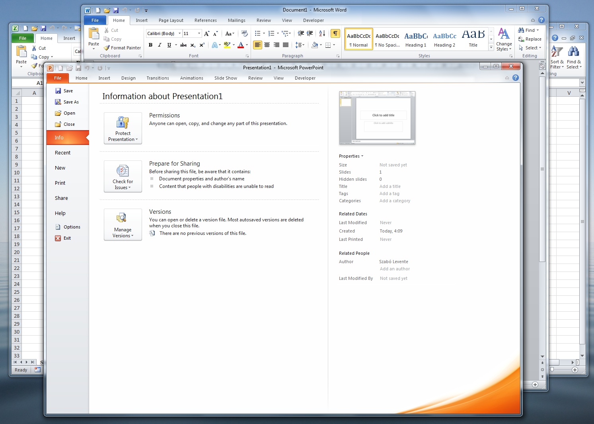The height and width of the screenshot is (424, 594).
Task: Click 'Add an author' under Related People
Action: 395,269
